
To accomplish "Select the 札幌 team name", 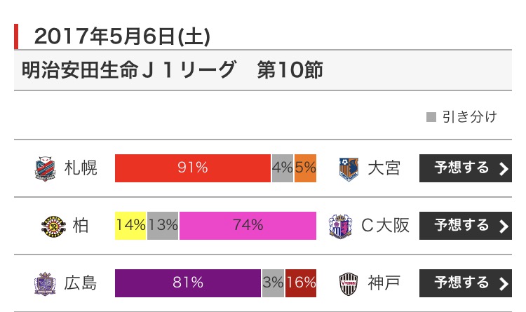I will pyautogui.click(x=81, y=168).
